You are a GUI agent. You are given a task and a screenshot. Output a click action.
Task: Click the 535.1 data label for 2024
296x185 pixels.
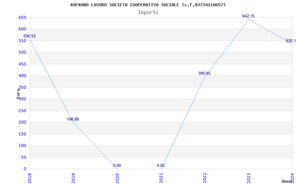pyautogui.click(x=291, y=41)
